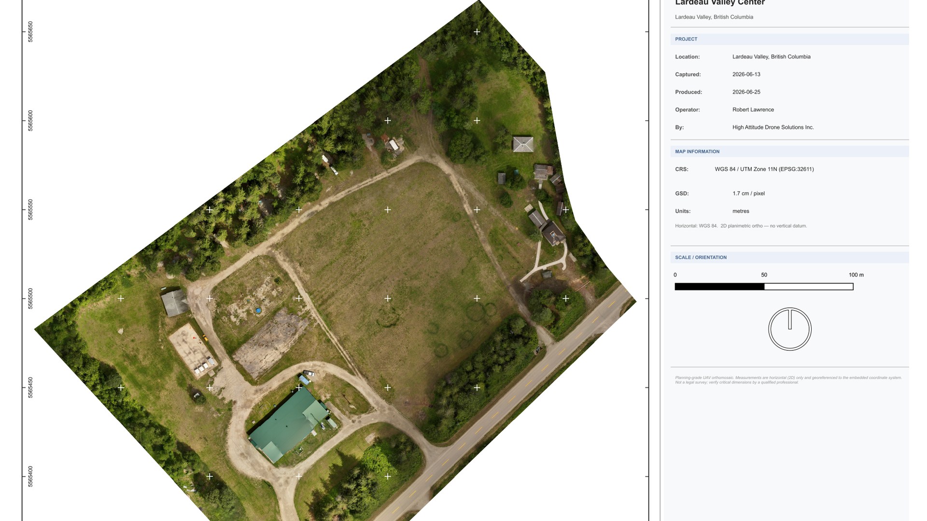The width and height of the screenshot is (927, 521).
Task: Select the captured date 2026-06-13
Action: 746,74
